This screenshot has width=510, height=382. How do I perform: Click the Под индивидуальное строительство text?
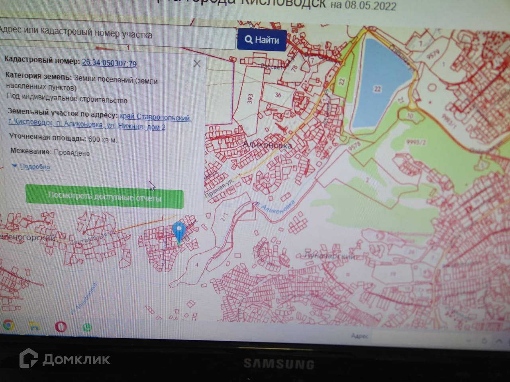point(67,98)
